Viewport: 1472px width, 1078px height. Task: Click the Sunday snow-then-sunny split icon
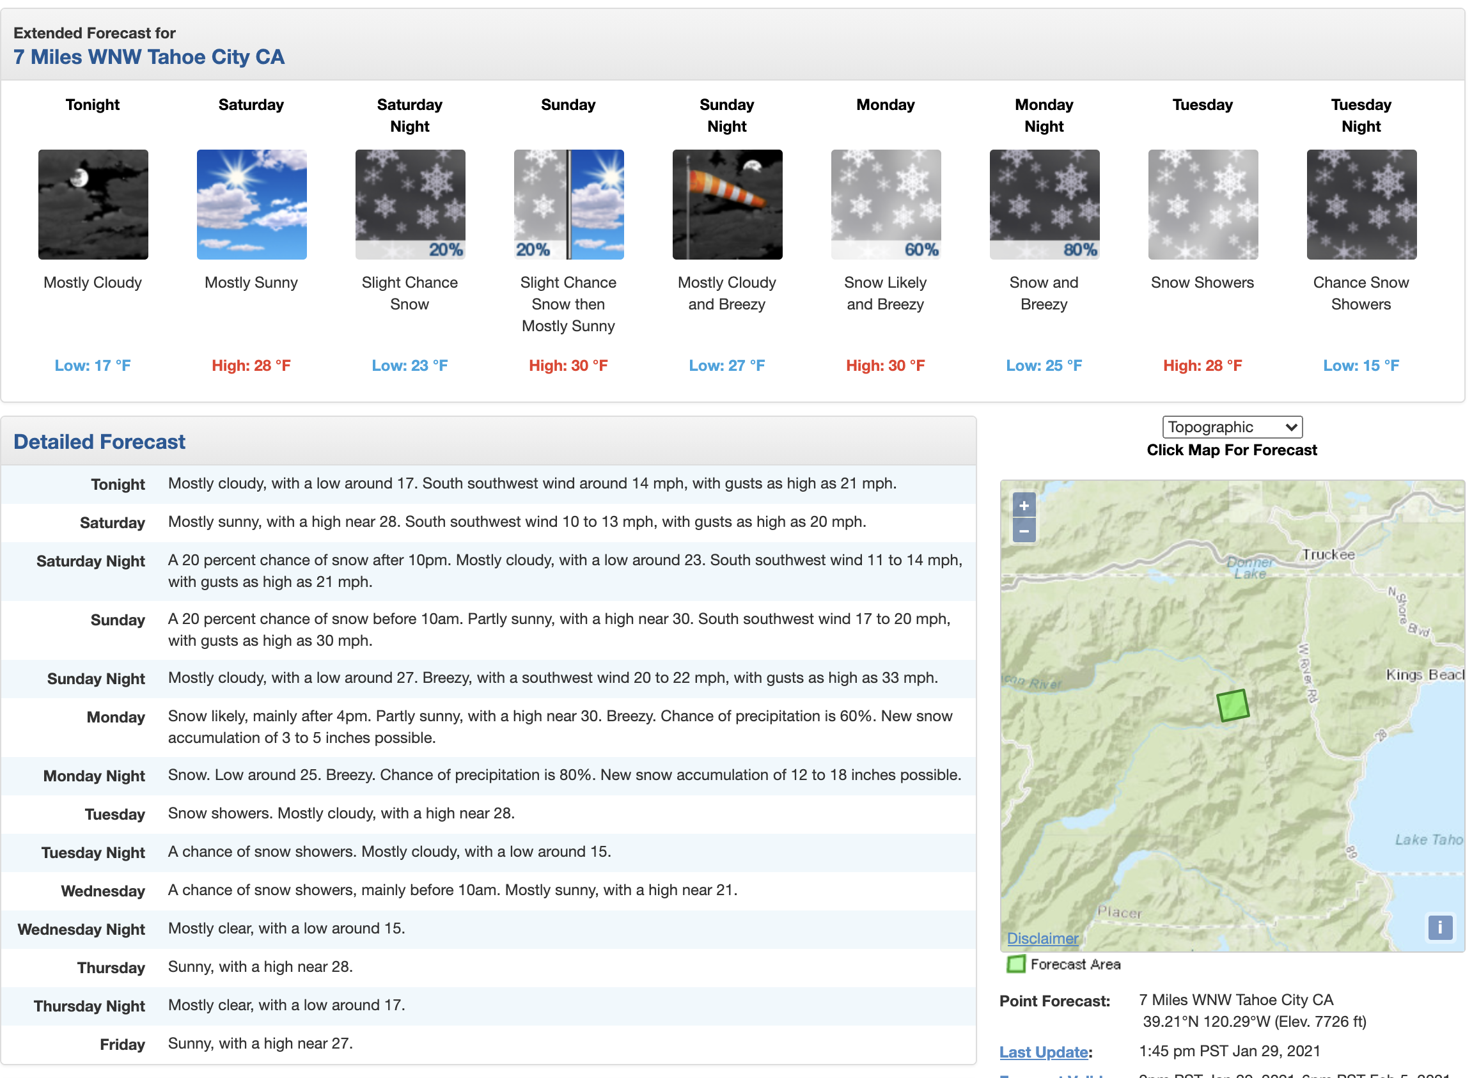569,205
